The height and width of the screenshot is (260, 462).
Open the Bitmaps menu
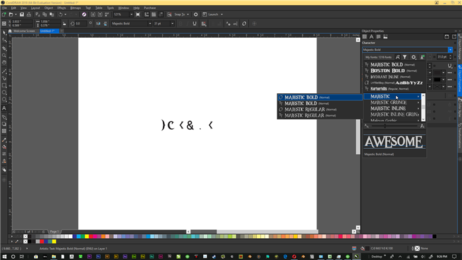[75, 8]
